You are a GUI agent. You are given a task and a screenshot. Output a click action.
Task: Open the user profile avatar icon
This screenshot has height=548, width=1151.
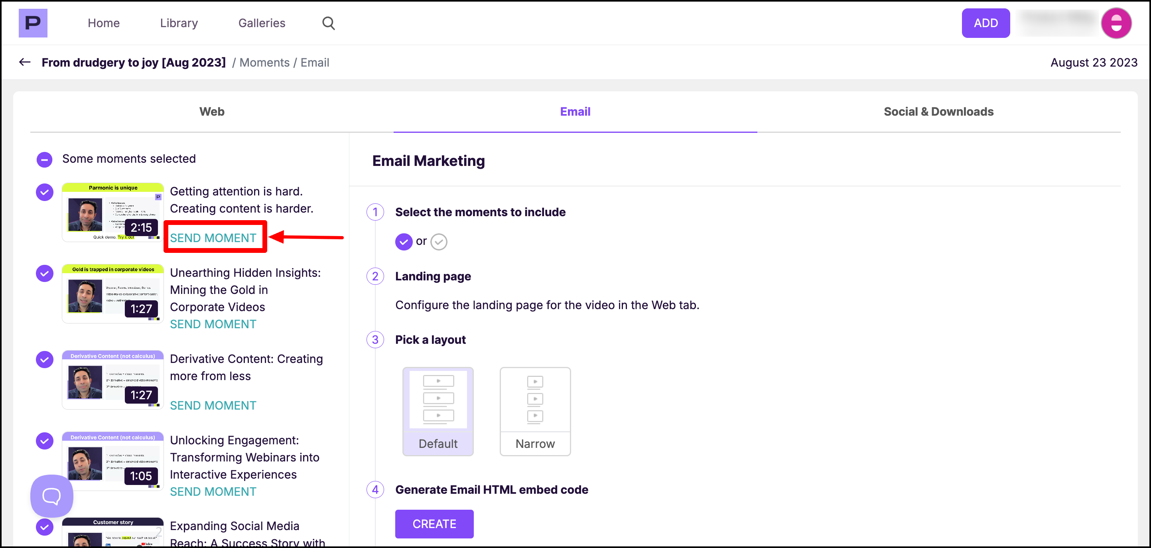coord(1116,23)
